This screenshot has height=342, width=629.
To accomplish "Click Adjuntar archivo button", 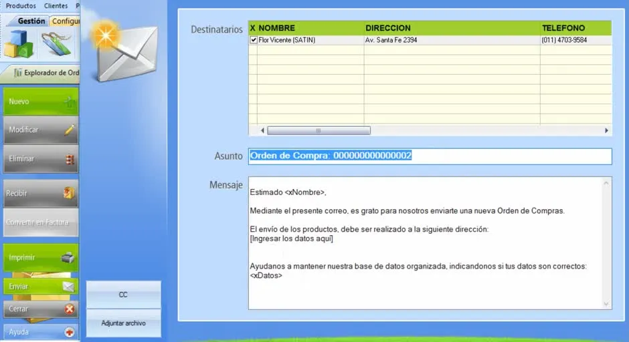I will pos(123,323).
